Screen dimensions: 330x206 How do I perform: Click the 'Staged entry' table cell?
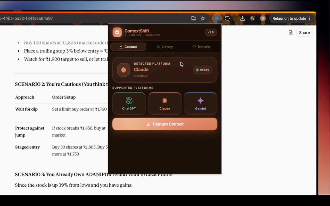click(27, 147)
